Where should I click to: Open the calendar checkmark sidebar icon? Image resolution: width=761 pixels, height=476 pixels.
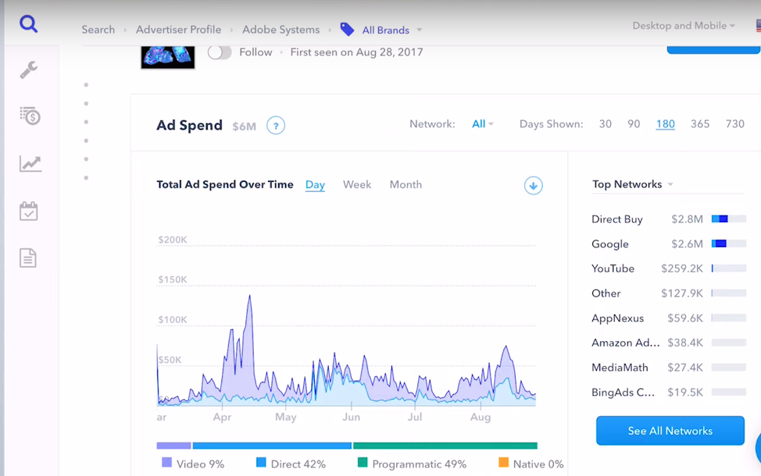click(29, 211)
